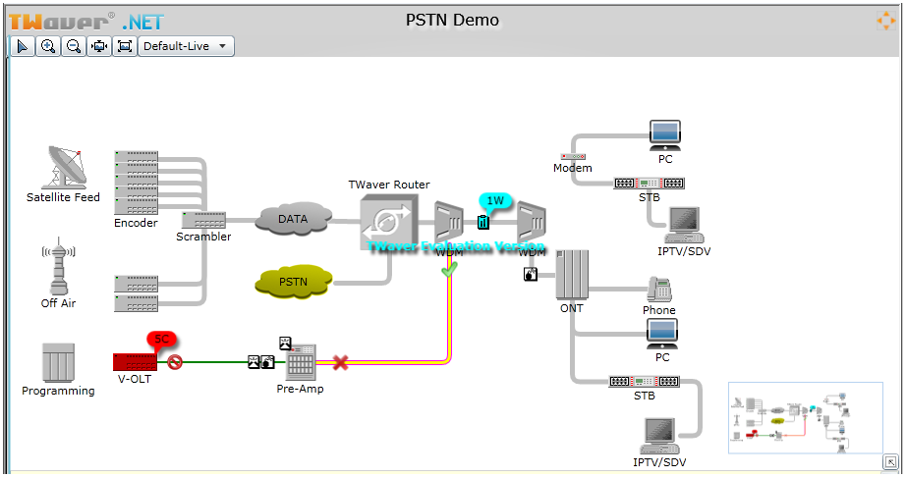Screen dimensions: 906x477
Task: Select the two lower encoder racks near Off Air
Action: point(137,293)
